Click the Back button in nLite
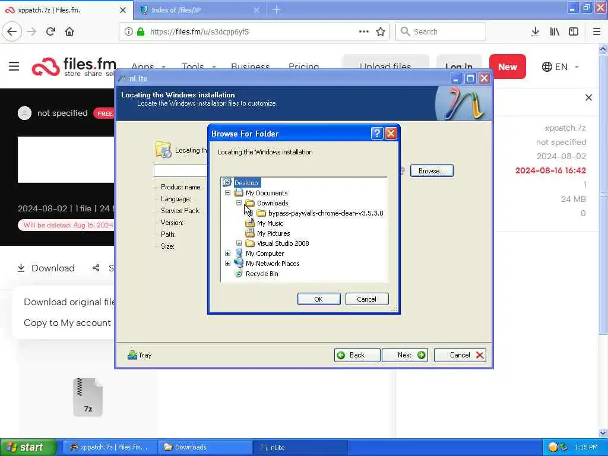608x456 pixels. 357,355
